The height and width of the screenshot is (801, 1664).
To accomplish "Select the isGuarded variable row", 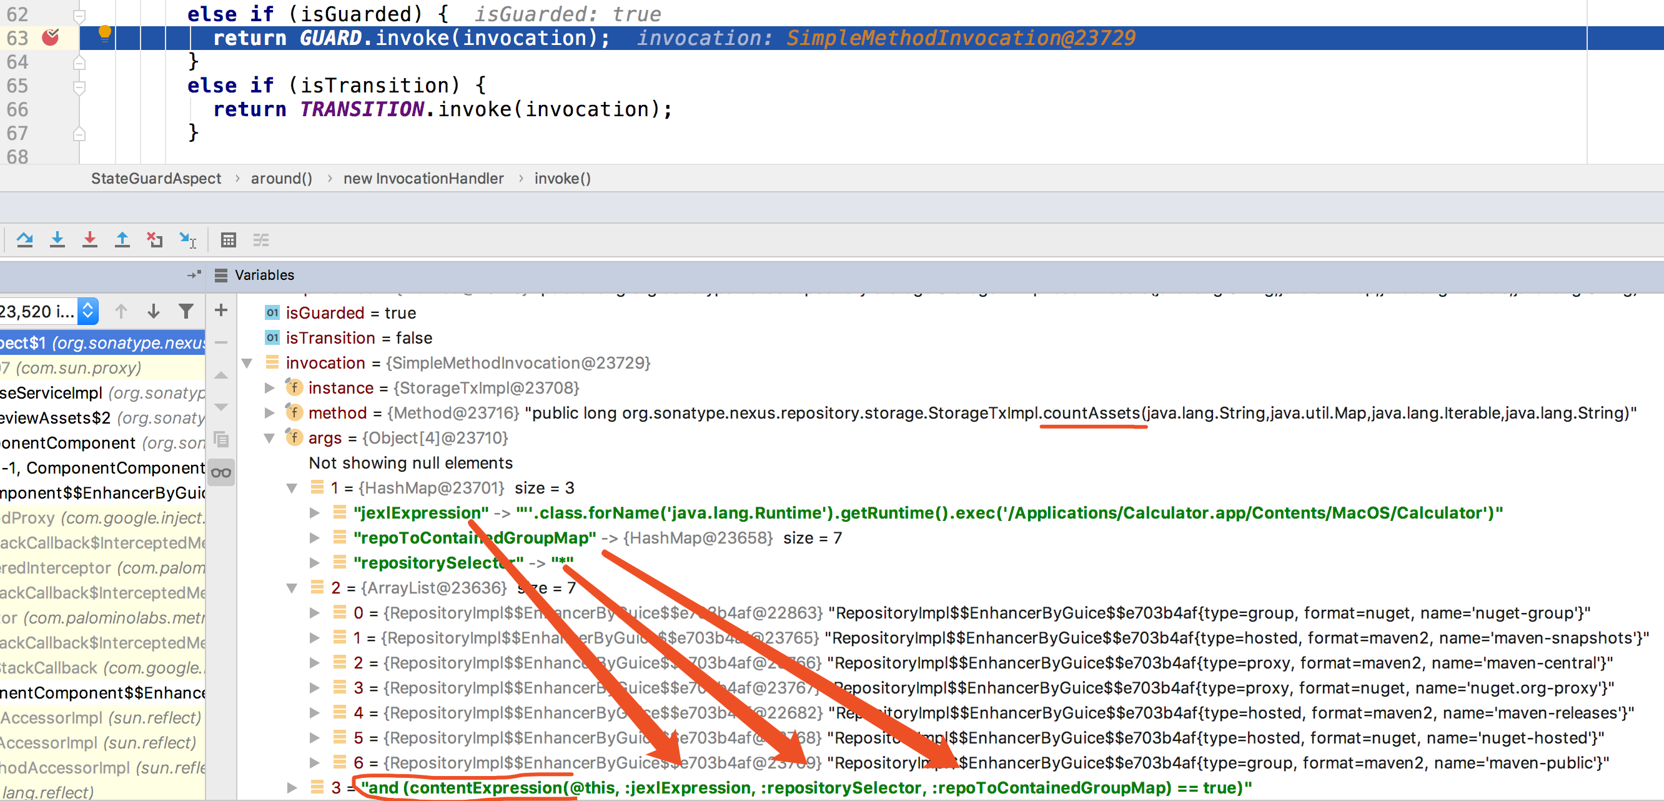I will [x=950, y=313].
